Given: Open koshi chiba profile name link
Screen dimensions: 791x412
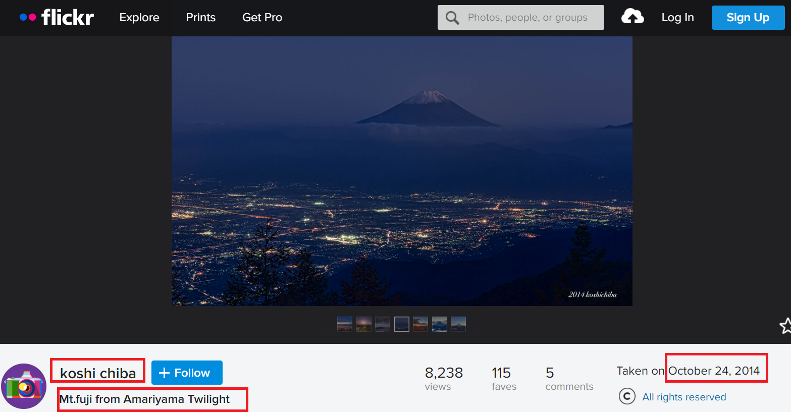Looking at the screenshot, I should point(98,373).
